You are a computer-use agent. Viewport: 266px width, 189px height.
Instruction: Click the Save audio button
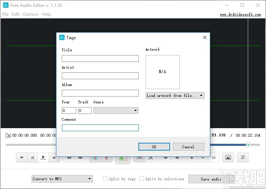tap(211, 179)
